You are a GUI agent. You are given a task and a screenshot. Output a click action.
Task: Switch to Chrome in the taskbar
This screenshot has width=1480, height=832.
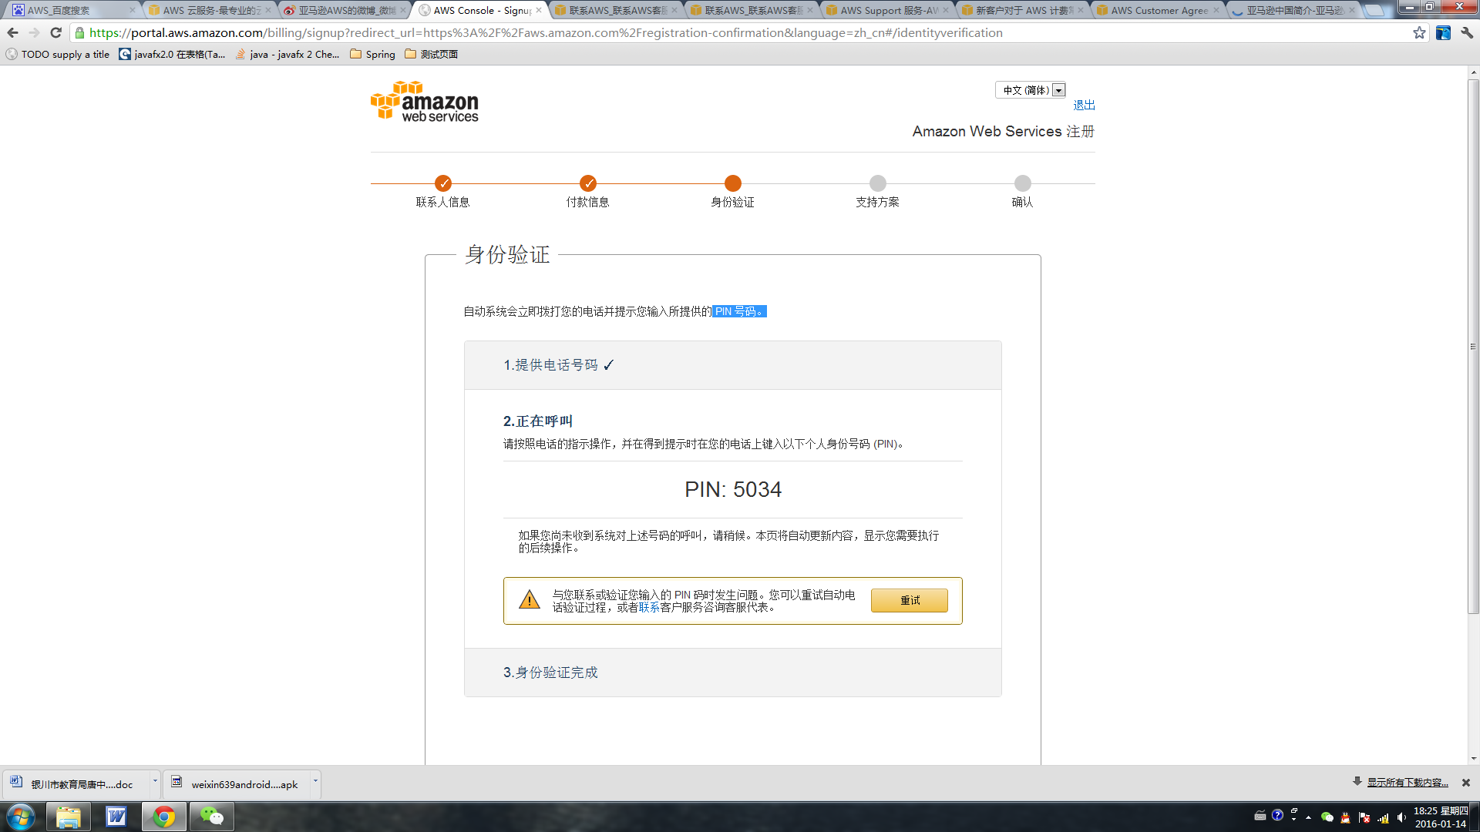coord(164,817)
